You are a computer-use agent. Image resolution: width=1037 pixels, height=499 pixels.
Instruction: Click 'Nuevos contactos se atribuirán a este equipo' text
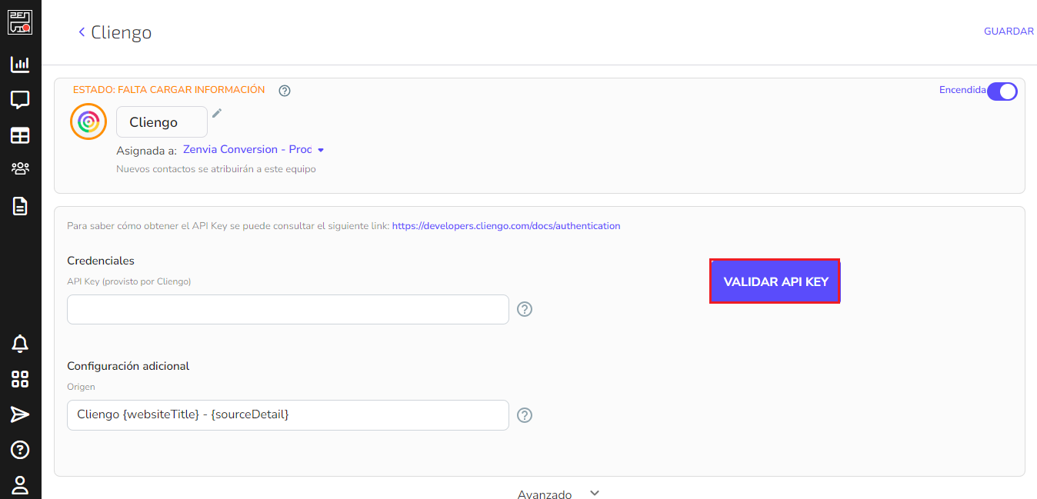(216, 169)
